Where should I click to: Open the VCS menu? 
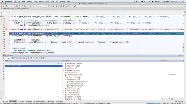(x=57, y=1)
